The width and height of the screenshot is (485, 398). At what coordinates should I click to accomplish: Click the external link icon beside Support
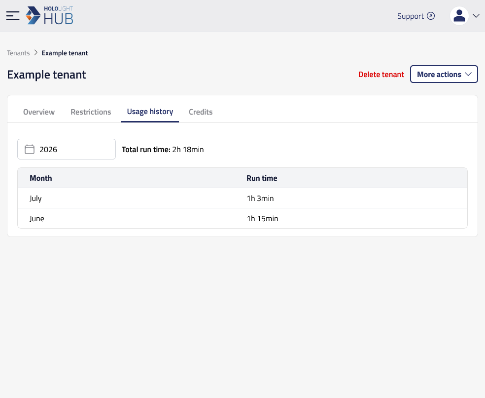(431, 16)
